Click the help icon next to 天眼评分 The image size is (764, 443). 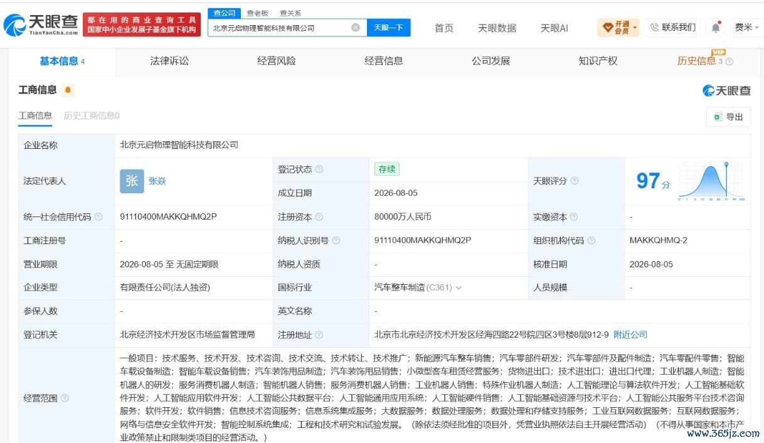(x=574, y=181)
